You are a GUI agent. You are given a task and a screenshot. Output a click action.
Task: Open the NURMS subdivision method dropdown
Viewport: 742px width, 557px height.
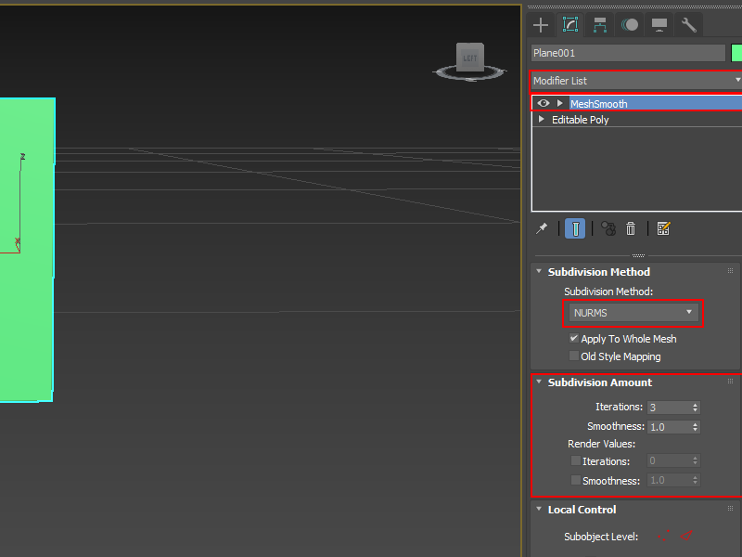633,313
